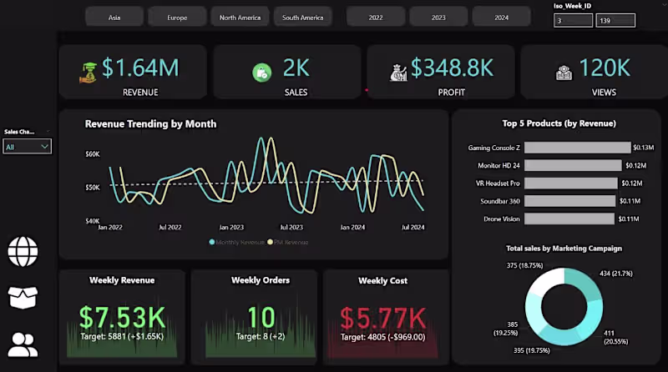
Task: Click the Iso_Week_ID start value field
Action: pos(573,20)
